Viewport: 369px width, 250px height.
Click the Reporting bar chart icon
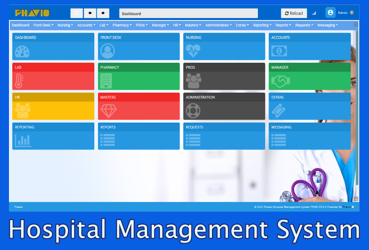[x=23, y=141]
